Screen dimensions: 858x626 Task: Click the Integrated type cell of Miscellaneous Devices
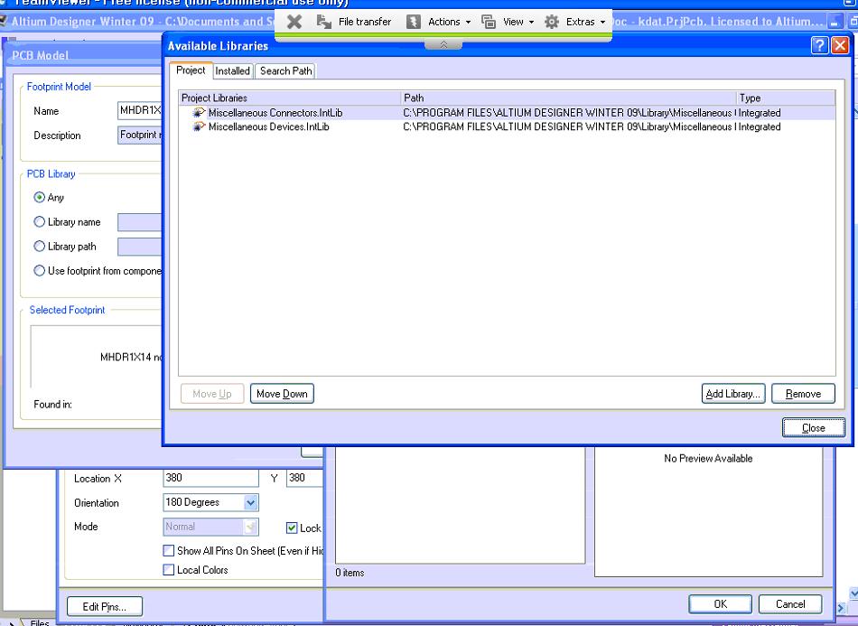click(760, 126)
